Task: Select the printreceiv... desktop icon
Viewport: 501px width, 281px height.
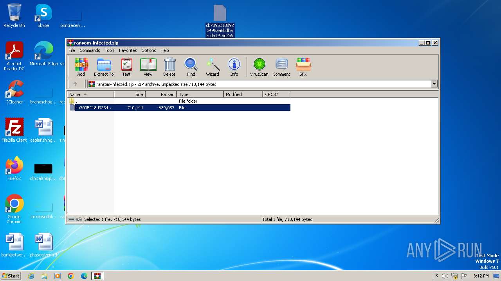Action: 72,19
